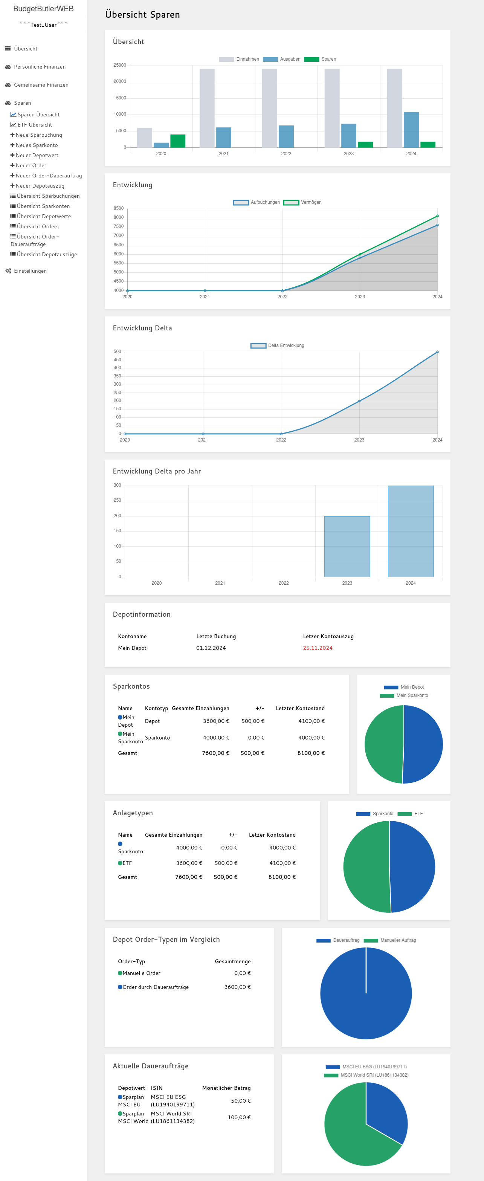Click the Ausgaben legend color swatch
This screenshot has width=484, height=1181.
[x=270, y=59]
